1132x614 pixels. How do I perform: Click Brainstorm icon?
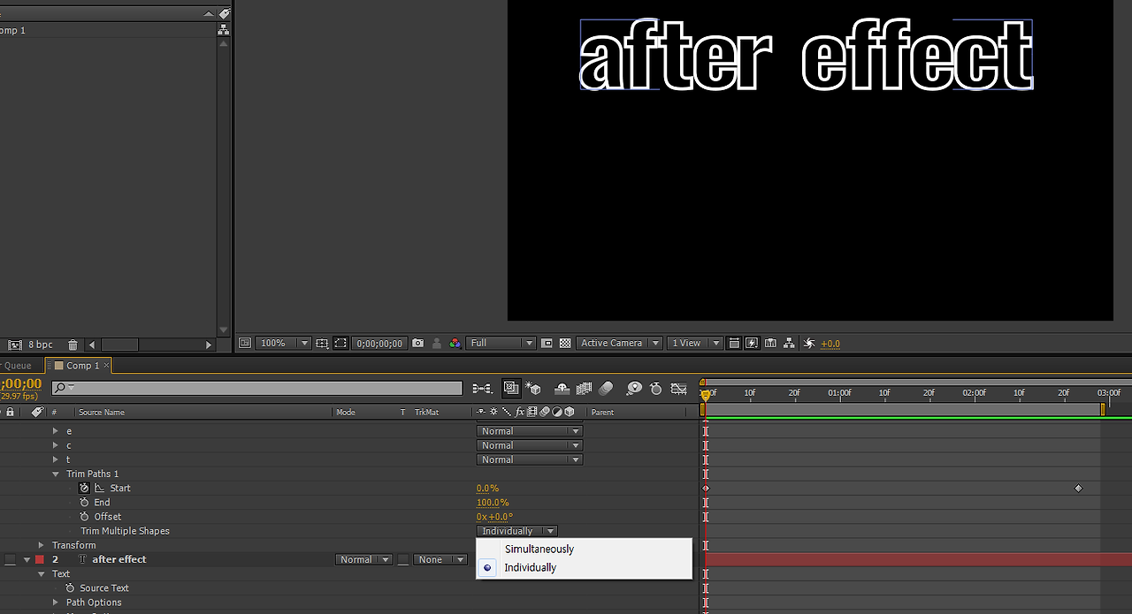coord(634,388)
